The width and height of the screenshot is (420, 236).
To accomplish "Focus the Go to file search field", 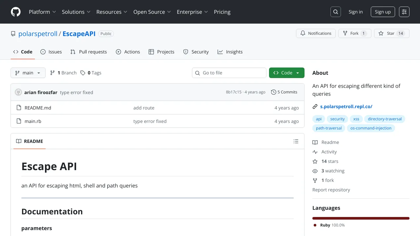I will click(x=229, y=73).
